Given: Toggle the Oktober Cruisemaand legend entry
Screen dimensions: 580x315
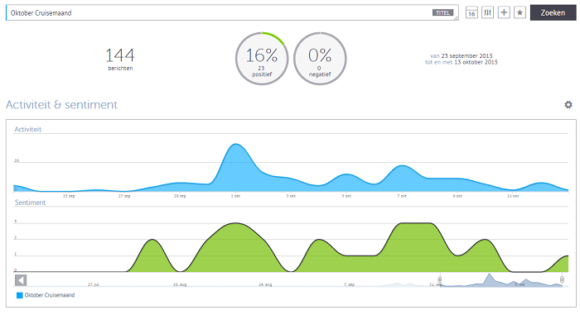Looking at the screenshot, I should (x=46, y=295).
